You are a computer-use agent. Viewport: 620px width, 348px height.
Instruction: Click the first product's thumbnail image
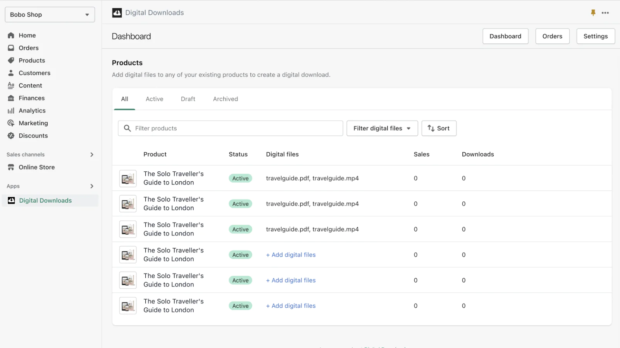tap(127, 179)
